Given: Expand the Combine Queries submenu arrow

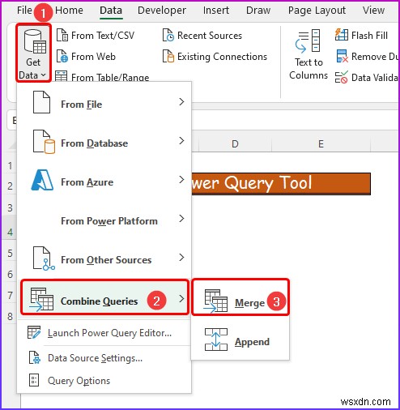Looking at the screenshot, I should coord(181,298).
